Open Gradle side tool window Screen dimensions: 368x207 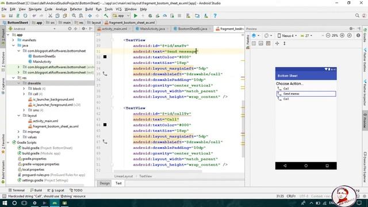coord(365,35)
